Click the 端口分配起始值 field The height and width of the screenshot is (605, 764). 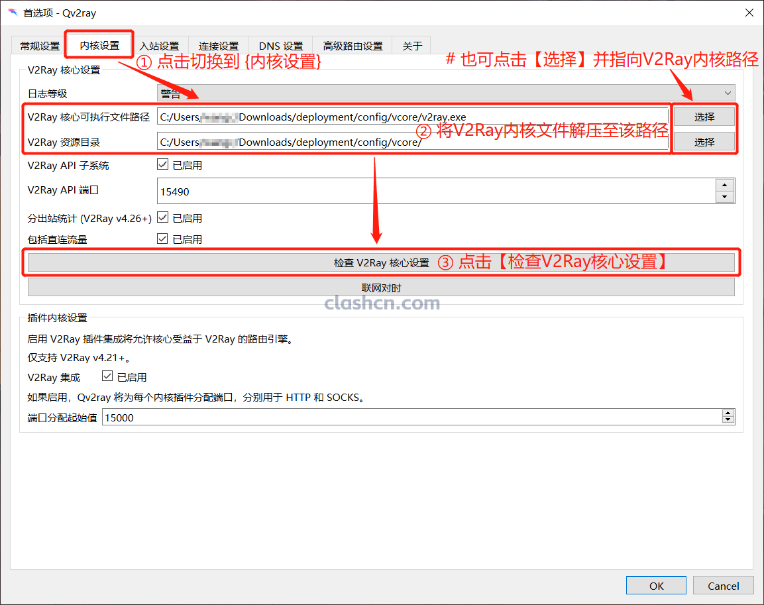411,417
